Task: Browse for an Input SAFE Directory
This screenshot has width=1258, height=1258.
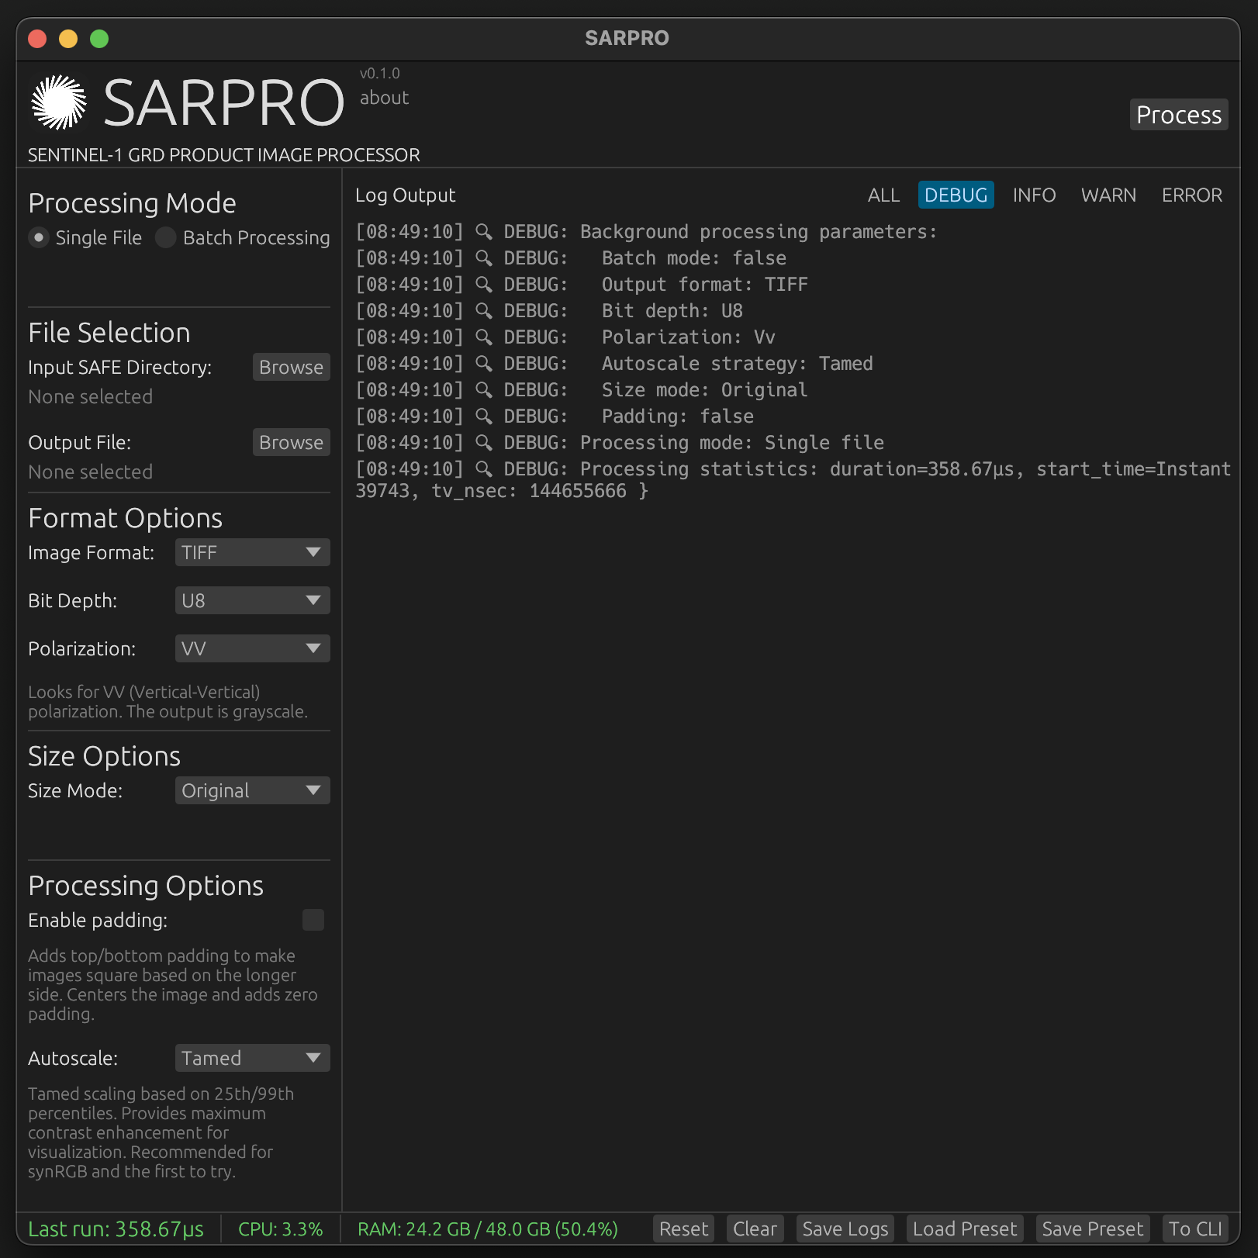Action: (x=291, y=367)
